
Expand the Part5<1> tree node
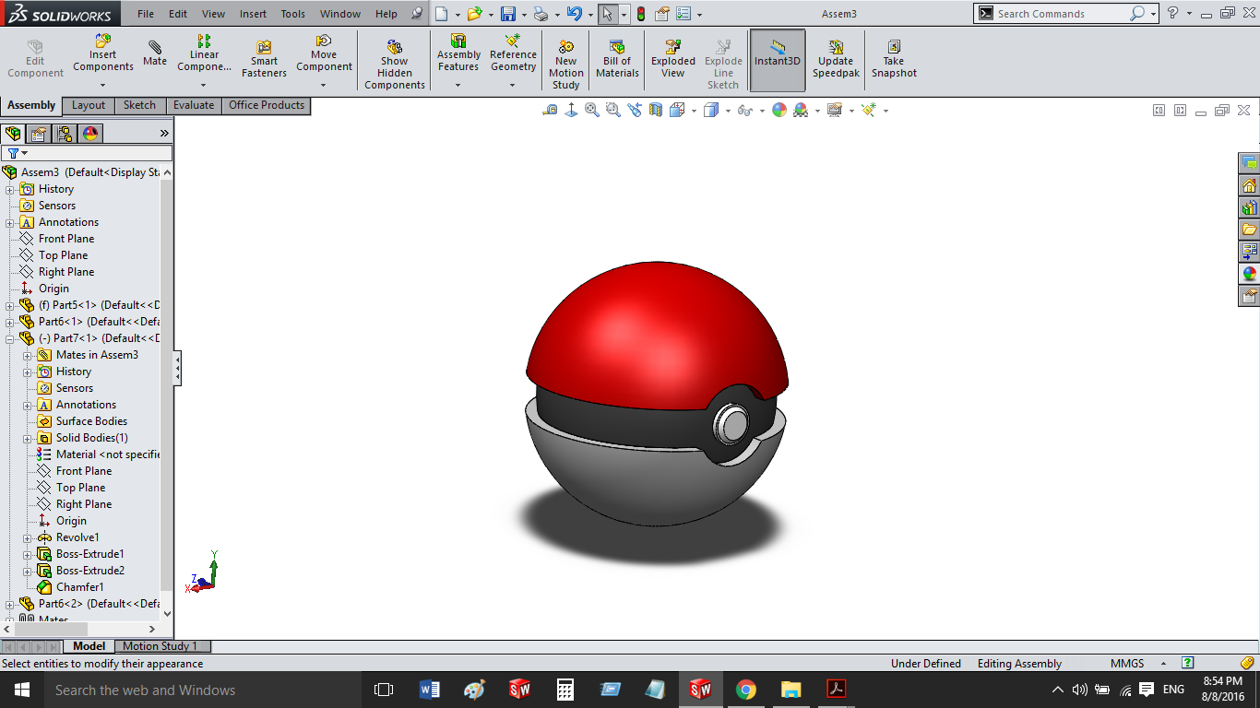click(10, 305)
